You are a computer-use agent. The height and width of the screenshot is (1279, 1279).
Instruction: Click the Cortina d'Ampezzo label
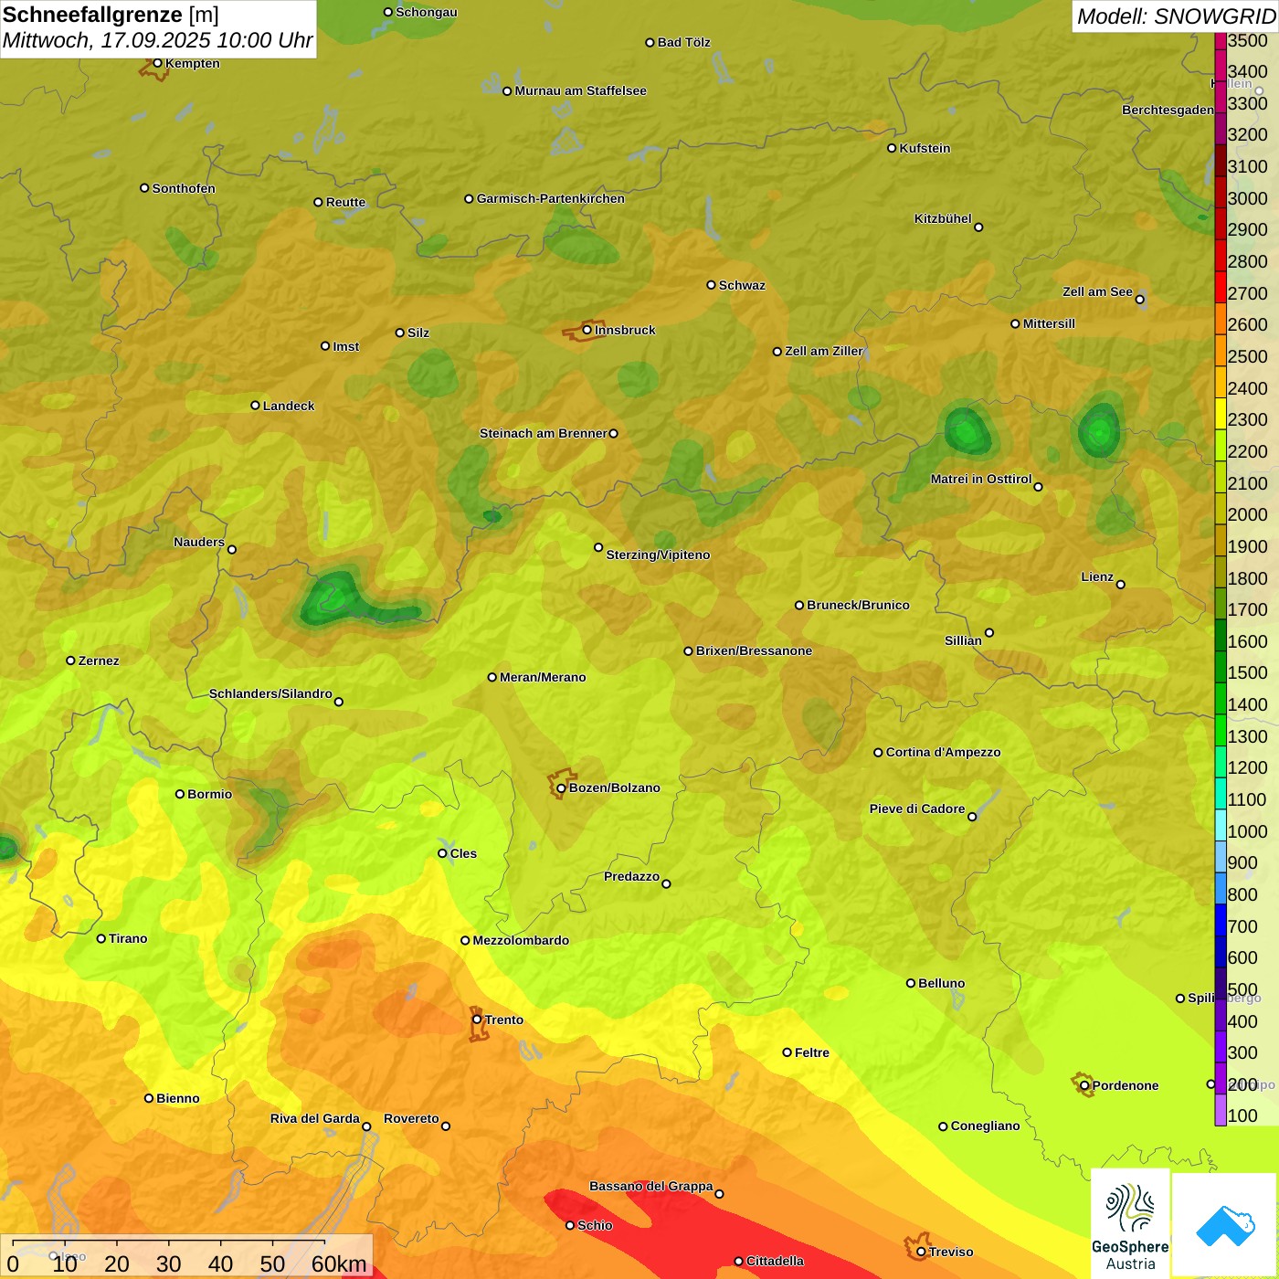pos(943,752)
